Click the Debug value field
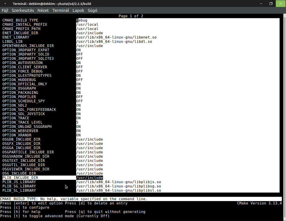The height and width of the screenshot is (221, 286). click(82, 20)
